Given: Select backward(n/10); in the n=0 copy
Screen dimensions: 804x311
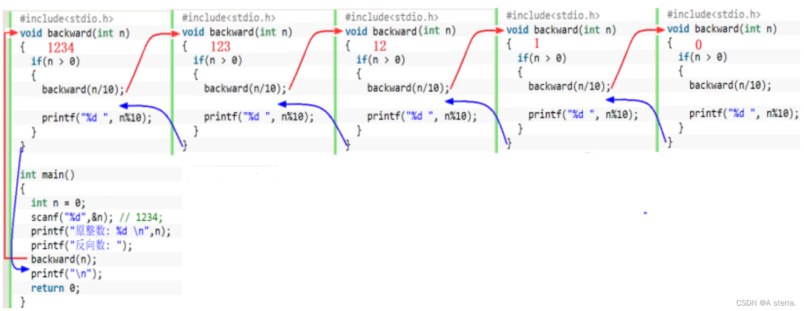Looking at the screenshot, I should [730, 85].
